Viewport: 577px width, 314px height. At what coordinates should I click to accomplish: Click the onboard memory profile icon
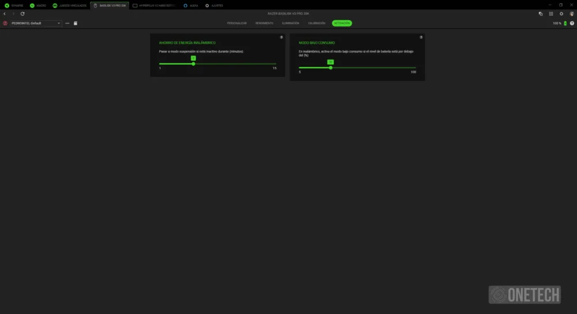click(76, 23)
